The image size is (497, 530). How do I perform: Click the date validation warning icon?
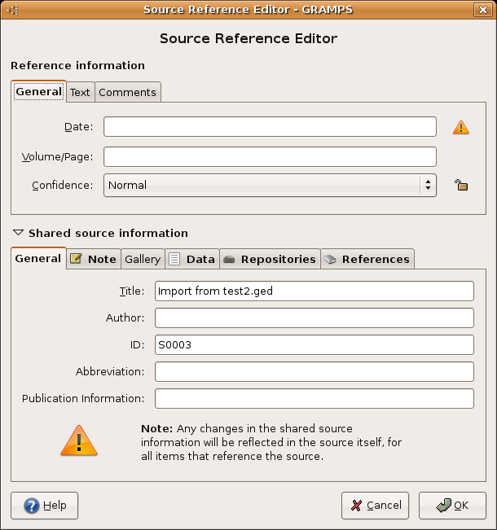(x=461, y=127)
